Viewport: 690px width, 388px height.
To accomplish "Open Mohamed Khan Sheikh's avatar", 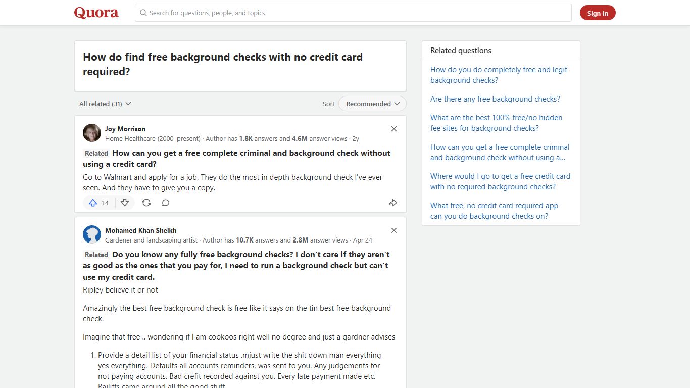I will tap(92, 234).
